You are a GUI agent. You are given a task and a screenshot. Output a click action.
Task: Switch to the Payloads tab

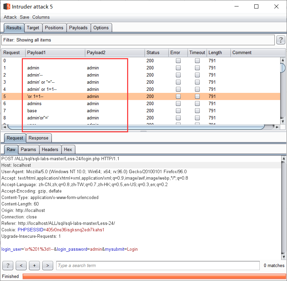point(78,28)
